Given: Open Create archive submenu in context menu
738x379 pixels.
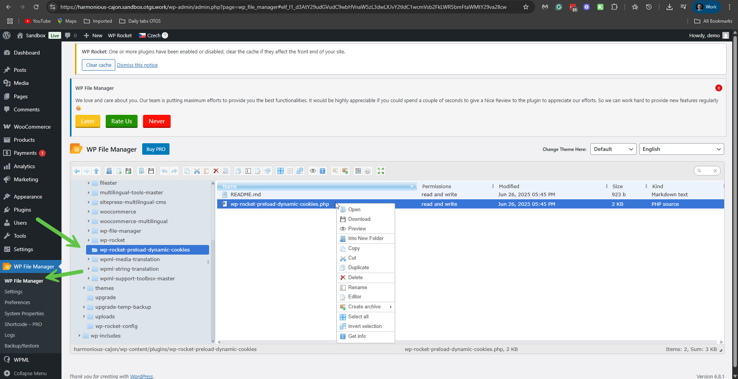Looking at the screenshot, I should 366,307.
